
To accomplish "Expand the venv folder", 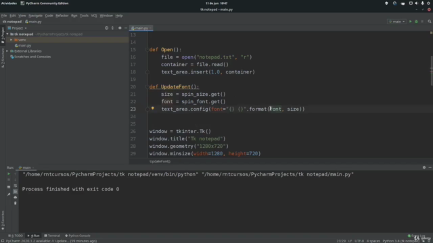I will (x=11, y=40).
